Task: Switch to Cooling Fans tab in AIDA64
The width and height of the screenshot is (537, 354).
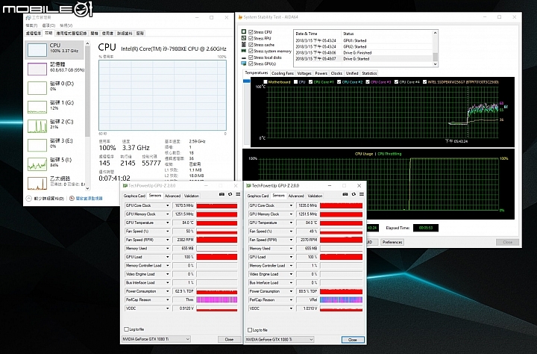Action: (x=283, y=73)
